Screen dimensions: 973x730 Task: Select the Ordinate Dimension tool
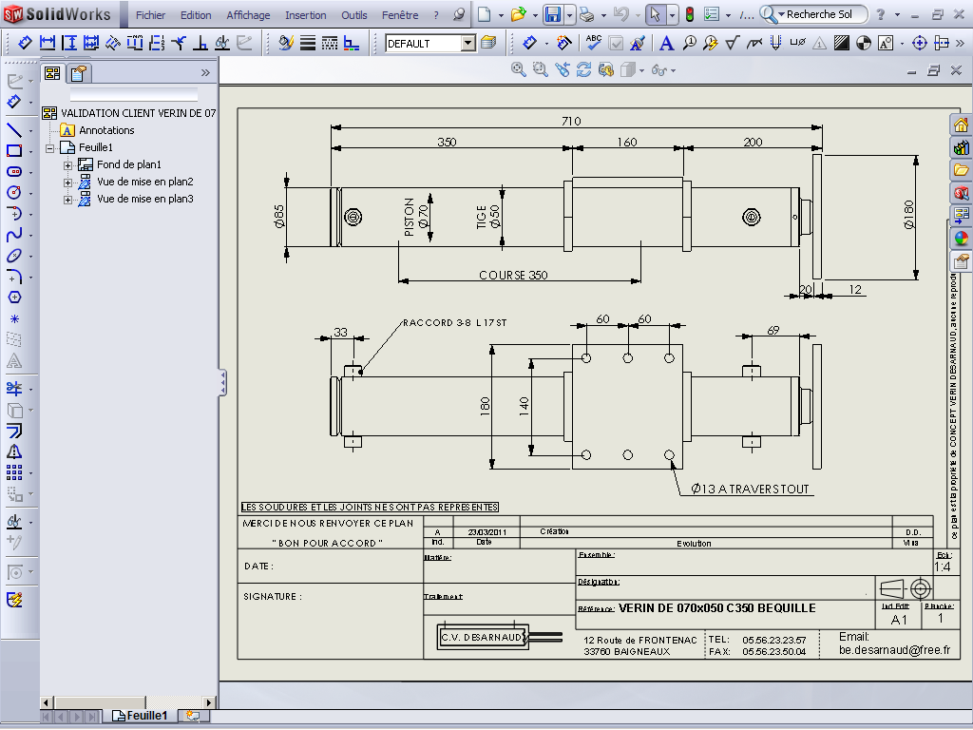pyautogui.click(x=113, y=43)
